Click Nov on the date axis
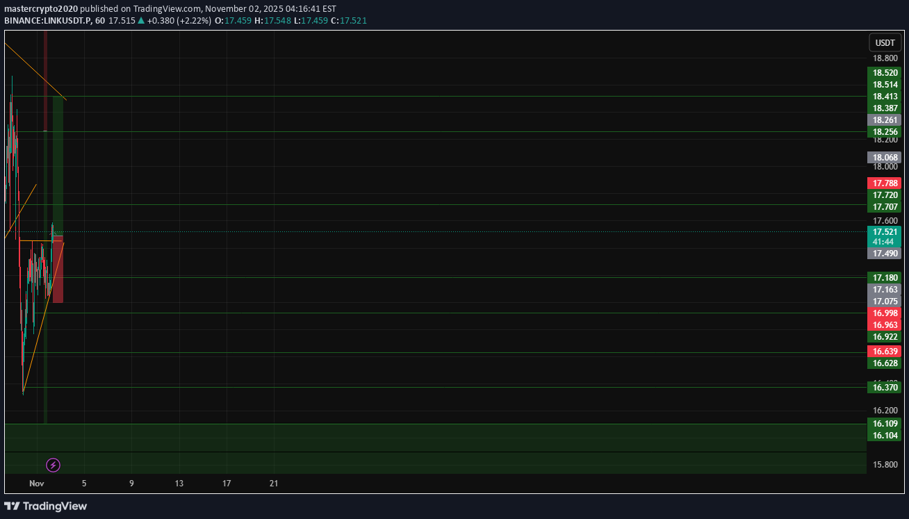909x519 pixels. click(36, 483)
